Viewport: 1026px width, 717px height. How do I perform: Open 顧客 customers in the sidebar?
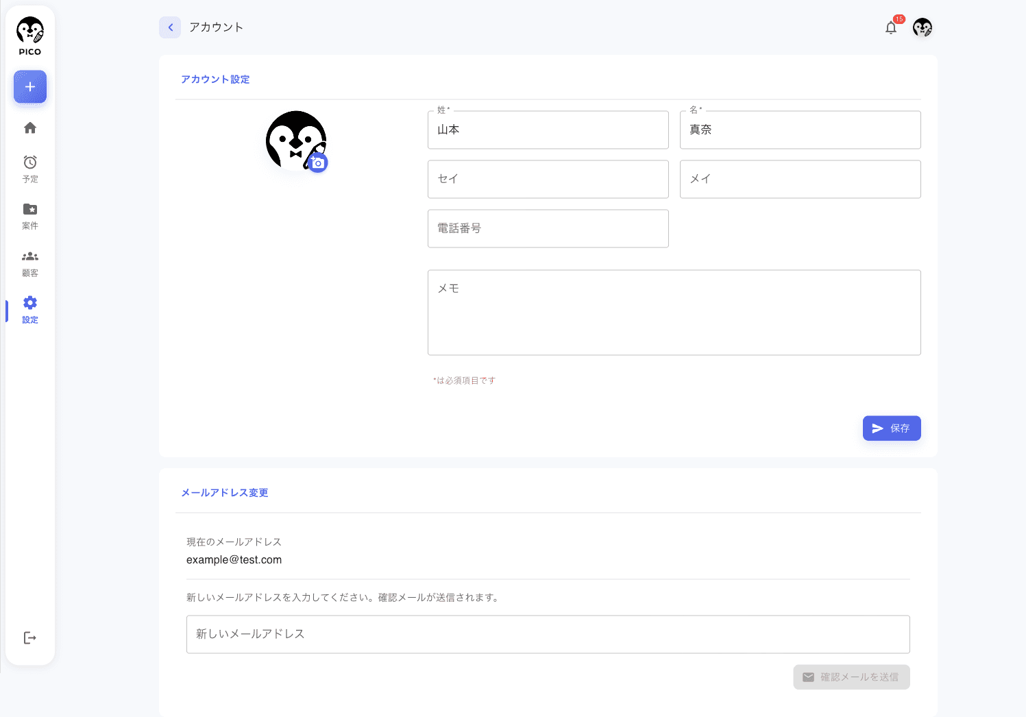[30, 263]
